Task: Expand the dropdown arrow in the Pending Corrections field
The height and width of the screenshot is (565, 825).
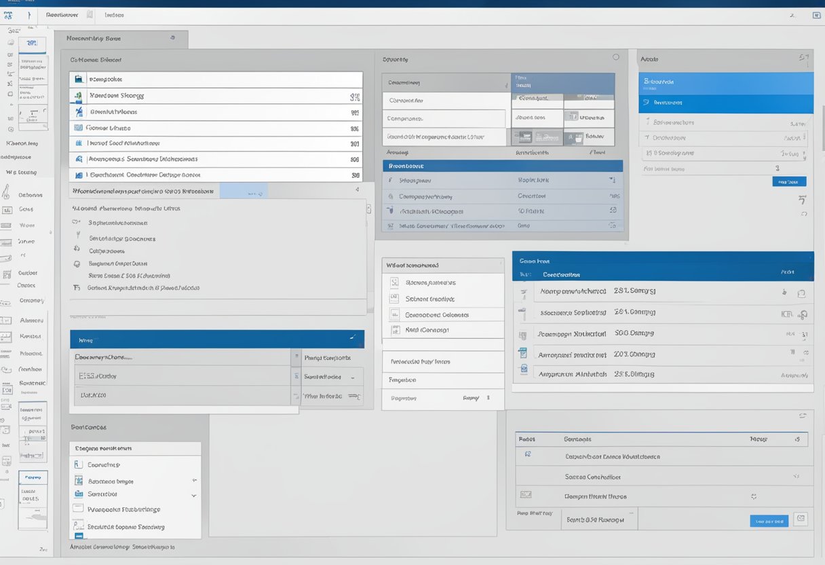Action: (x=352, y=377)
